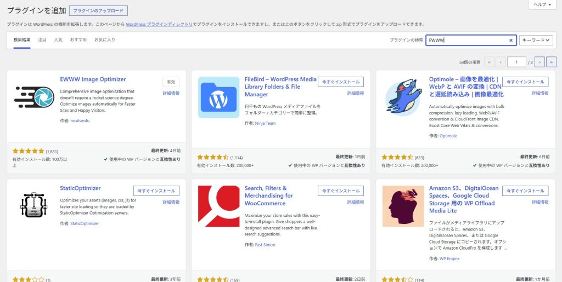Viewport: 562px width, 282px height.
Task: Switch to the 検索結果 tab
Action: tap(22, 40)
